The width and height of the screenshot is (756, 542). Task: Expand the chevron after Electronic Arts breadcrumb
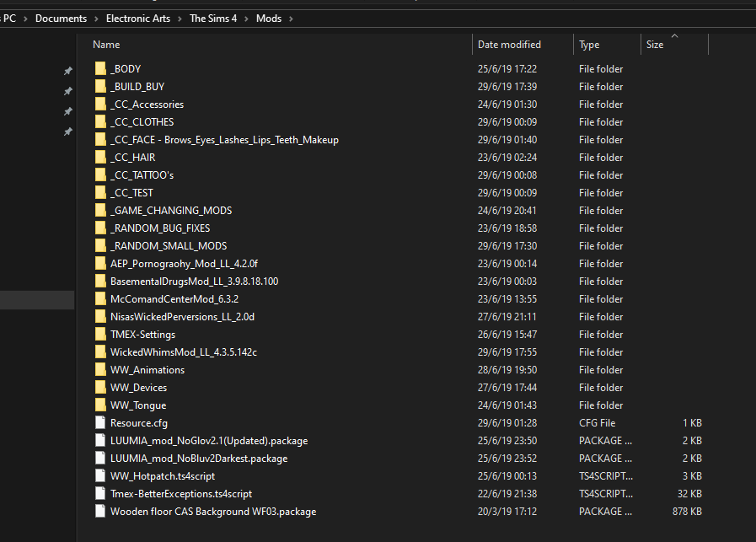point(180,19)
